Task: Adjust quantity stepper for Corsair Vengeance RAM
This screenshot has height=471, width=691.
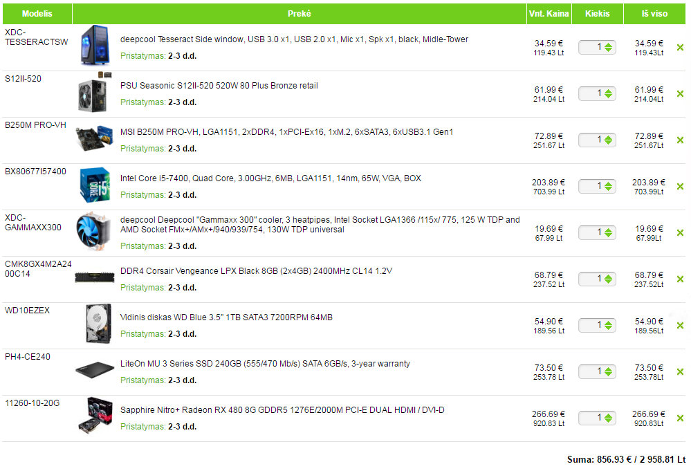Action: click(x=608, y=279)
